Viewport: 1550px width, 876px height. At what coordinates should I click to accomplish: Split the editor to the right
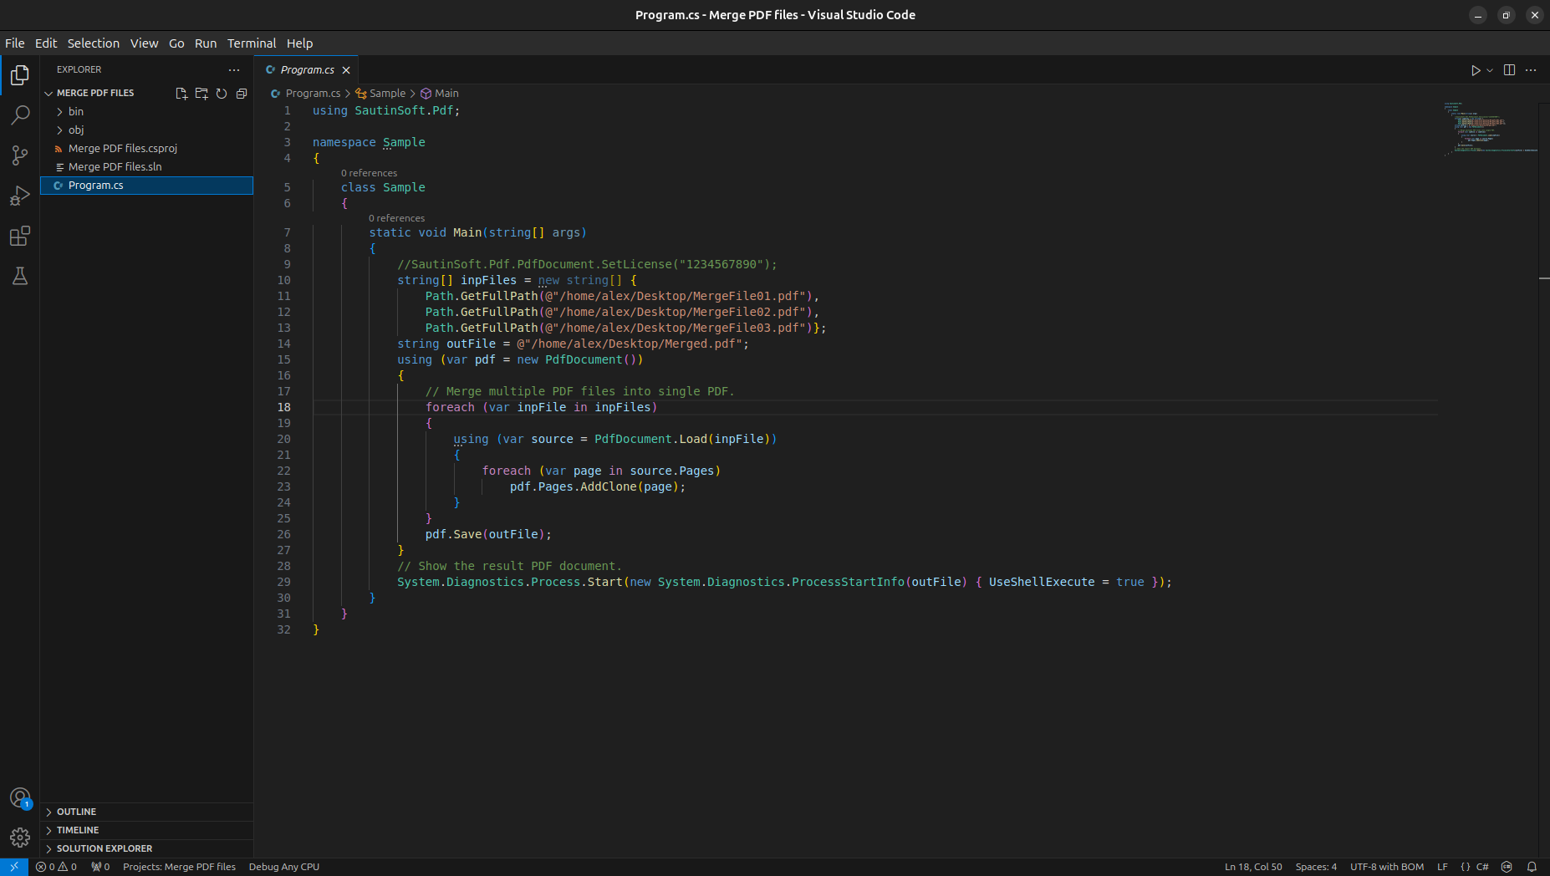pos(1509,70)
